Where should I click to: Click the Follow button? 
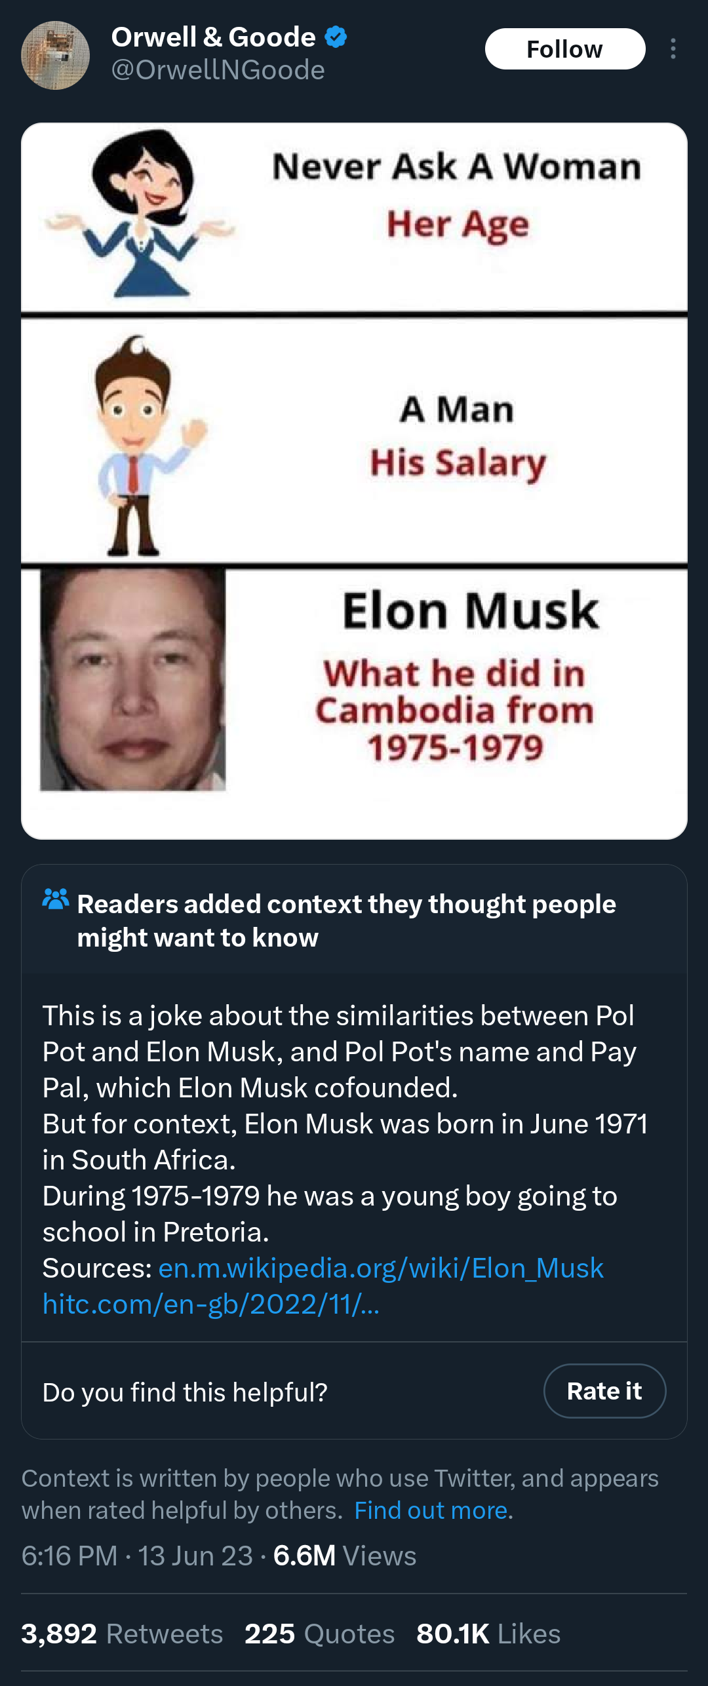565,49
